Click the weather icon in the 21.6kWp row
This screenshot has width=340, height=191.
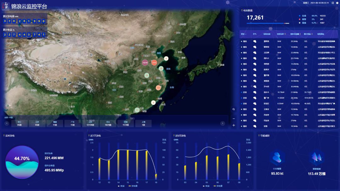pos(255,92)
